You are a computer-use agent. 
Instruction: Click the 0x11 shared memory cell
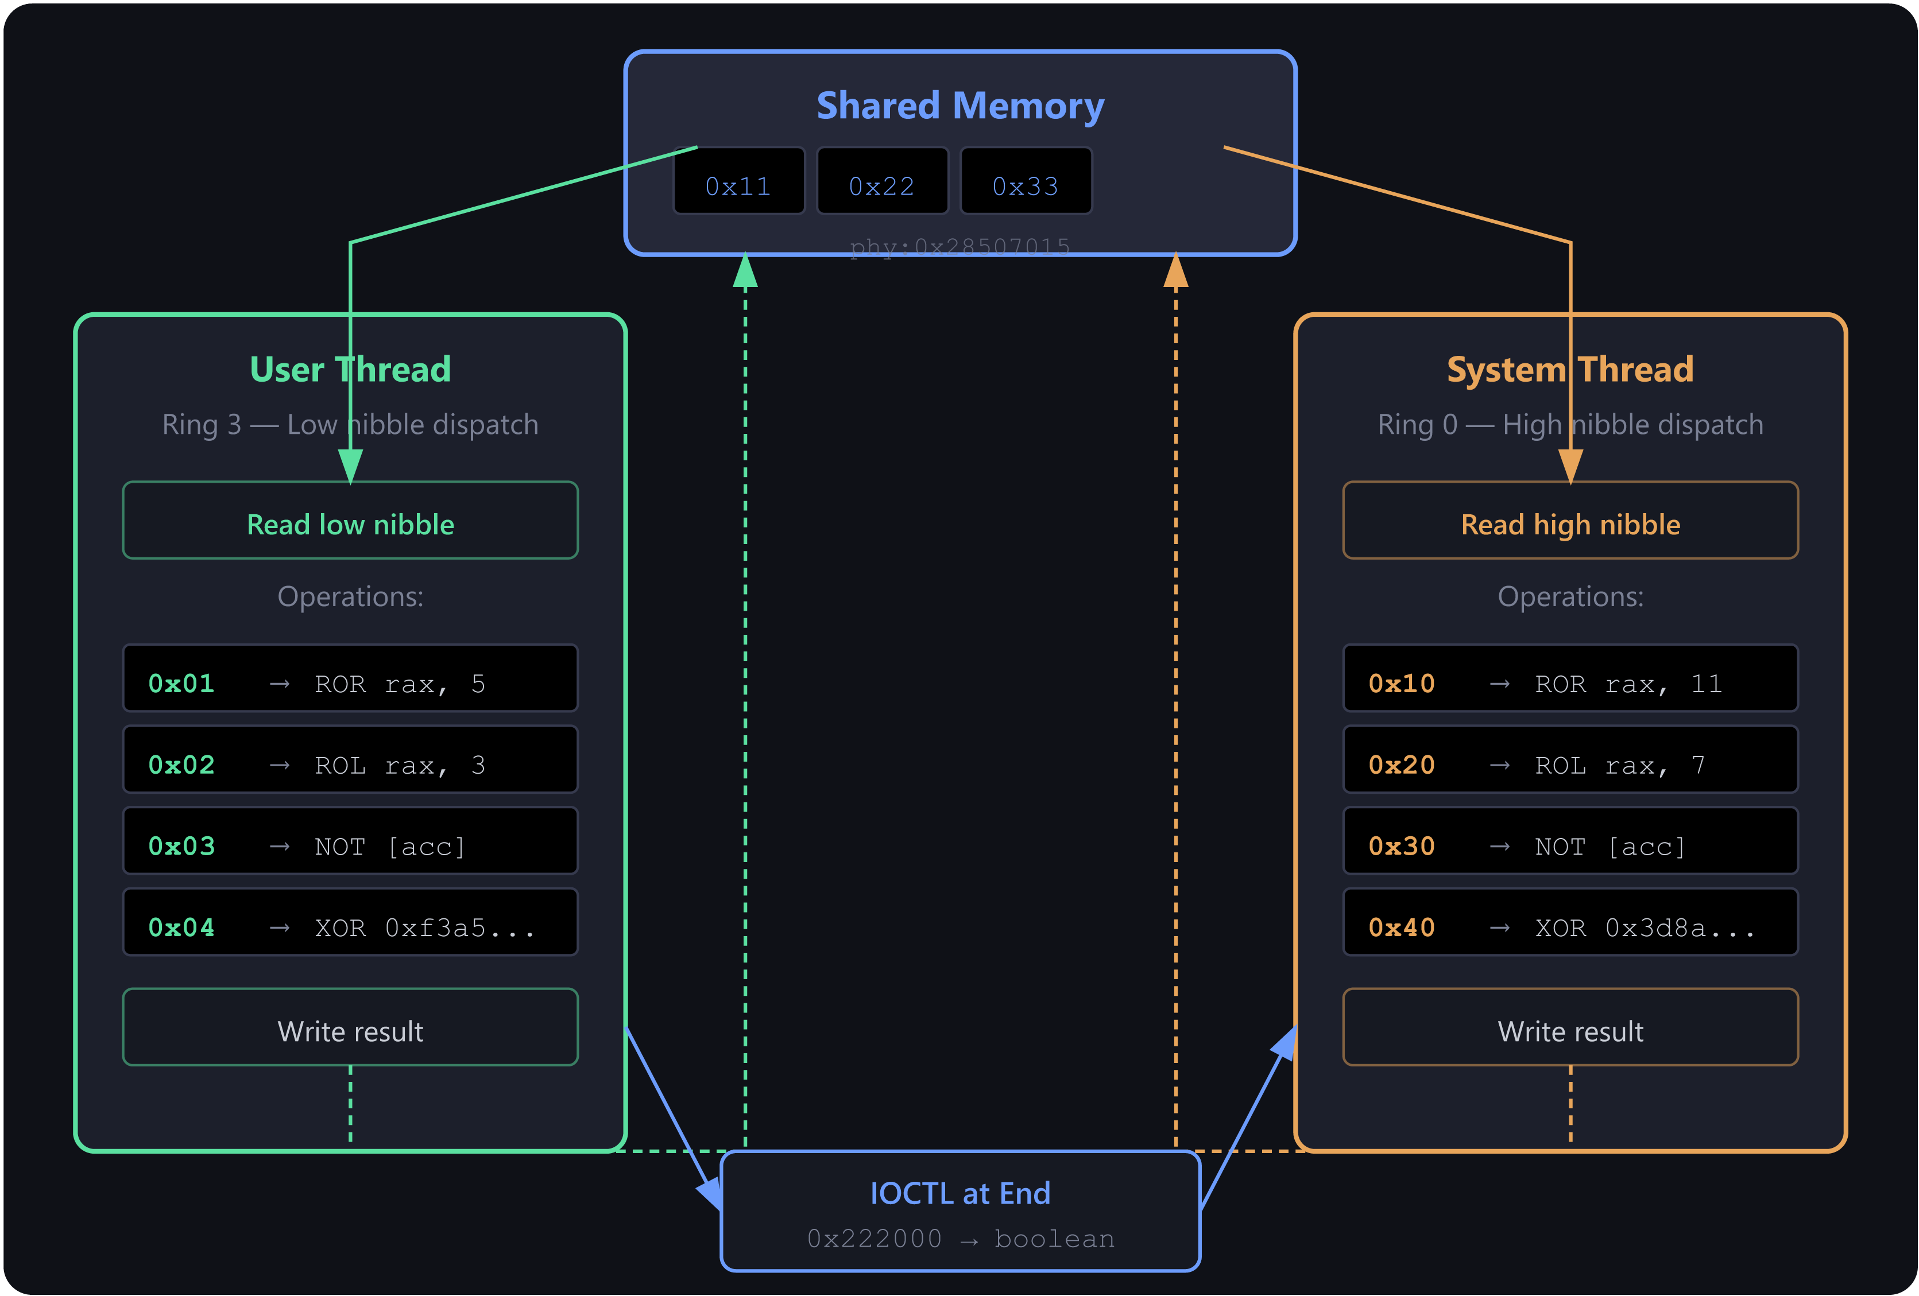[738, 181]
